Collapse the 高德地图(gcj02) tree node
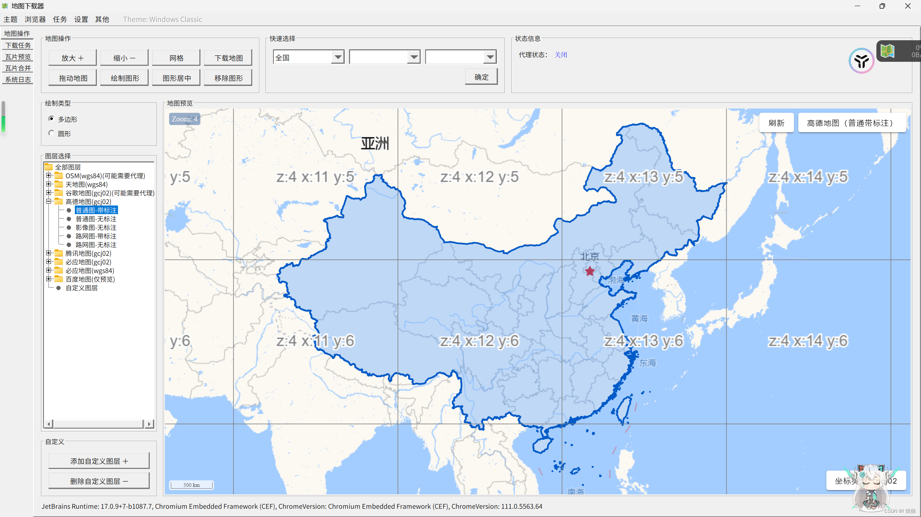This screenshot has width=921, height=517. [49, 202]
